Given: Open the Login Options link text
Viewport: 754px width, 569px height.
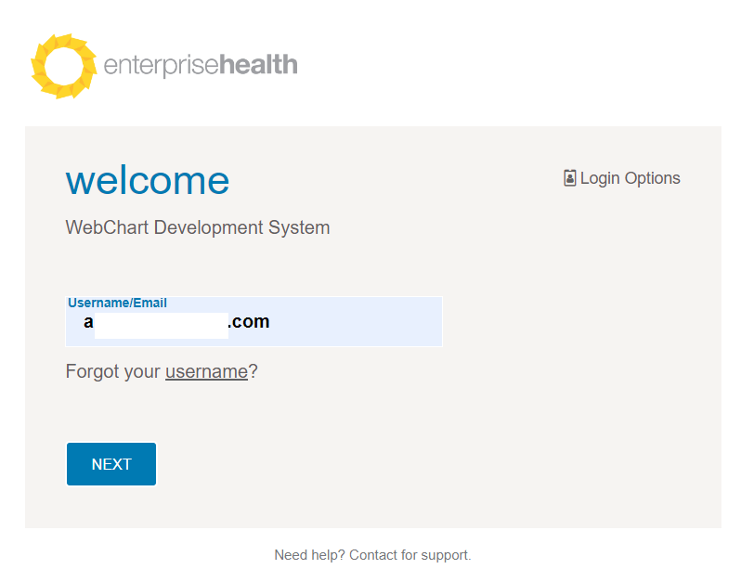Looking at the screenshot, I should pos(630,178).
